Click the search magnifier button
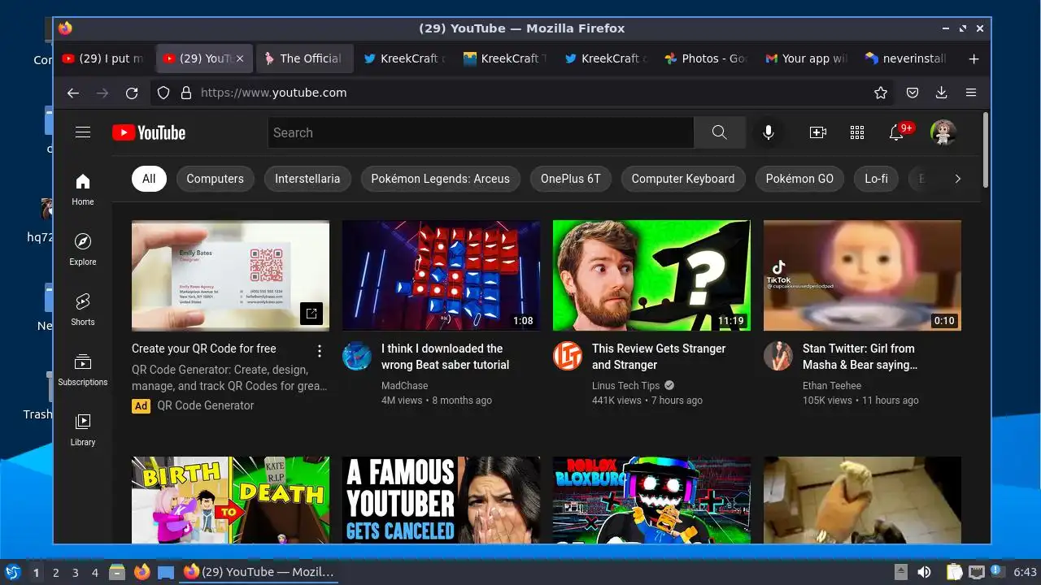The image size is (1041, 585). [720, 132]
